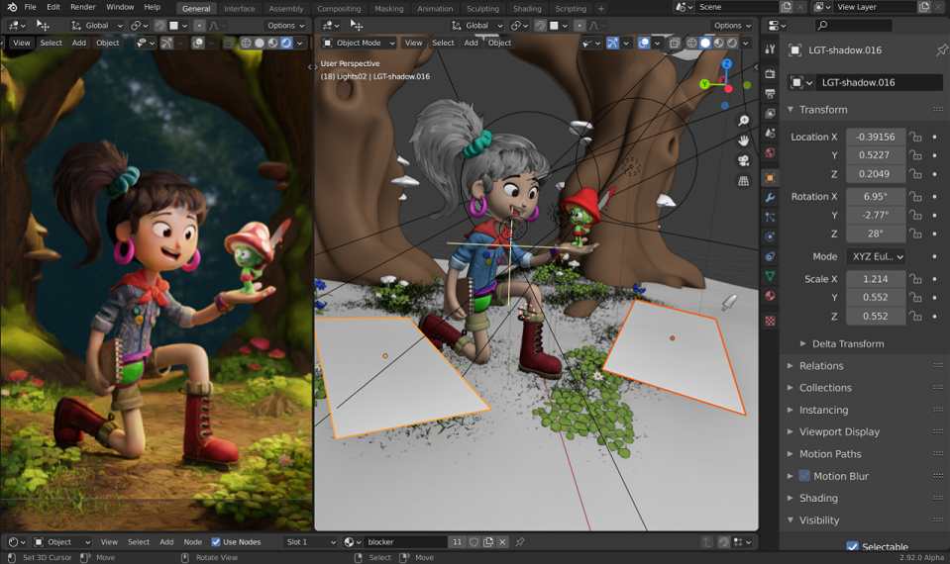
Task: Open the Tool properties tab
Action: pyautogui.click(x=770, y=49)
